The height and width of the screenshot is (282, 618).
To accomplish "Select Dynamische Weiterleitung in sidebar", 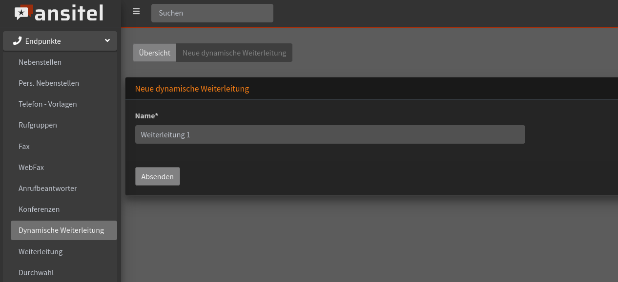I will [x=61, y=230].
